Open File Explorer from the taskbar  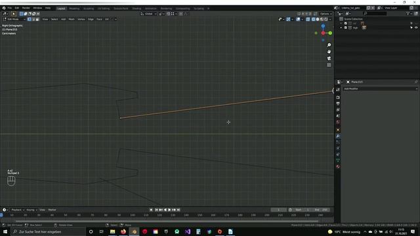(x=112, y=231)
